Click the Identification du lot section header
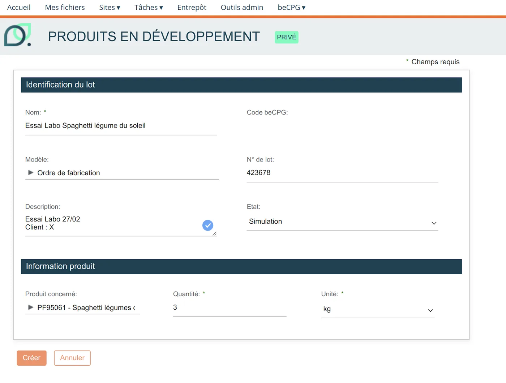 (241, 85)
